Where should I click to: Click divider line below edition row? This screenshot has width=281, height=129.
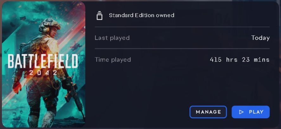click(182, 27)
